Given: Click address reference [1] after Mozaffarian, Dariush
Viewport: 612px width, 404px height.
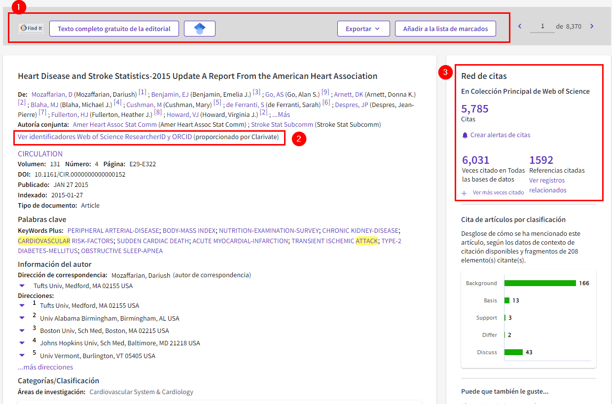Looking at the screenshot, I should click(x=143, y=92).
